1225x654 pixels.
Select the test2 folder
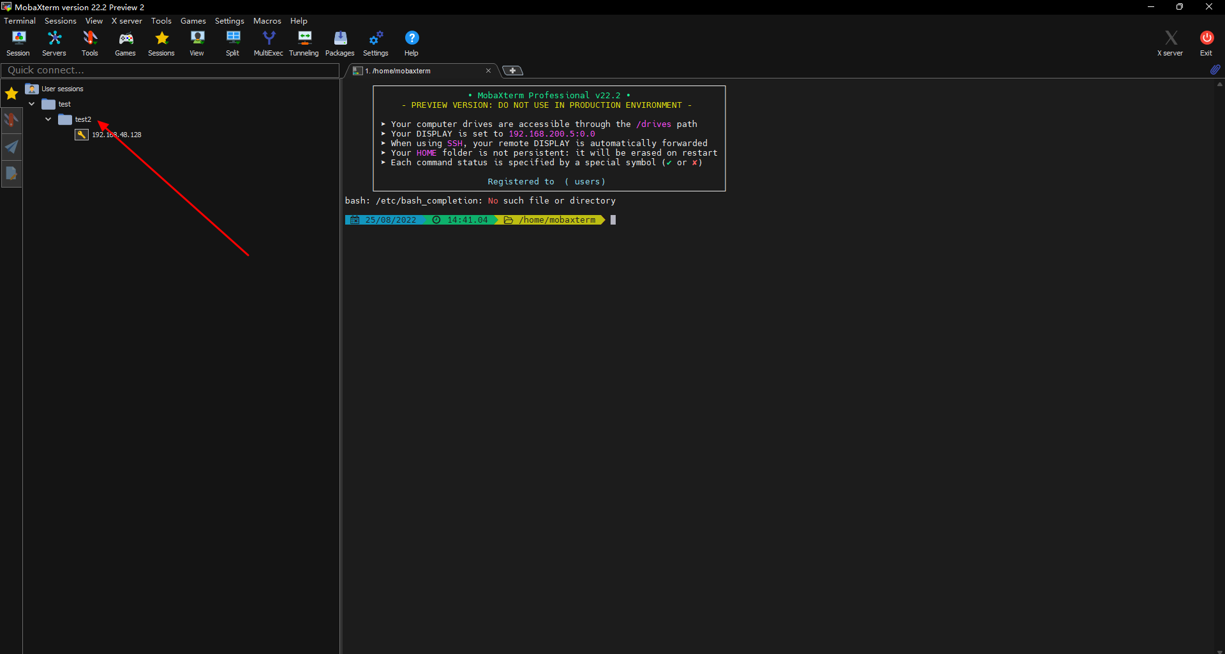(x=83, y=119)
